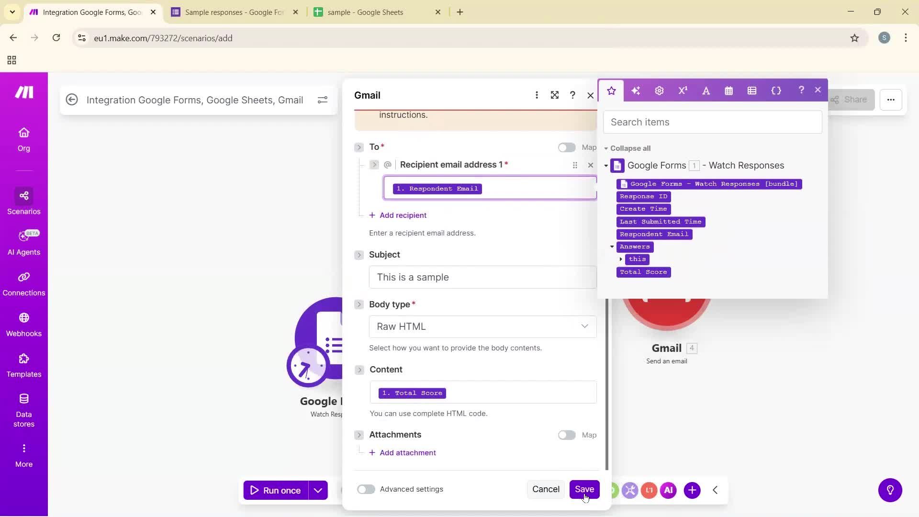Select the starred favorites tab in mapping panel
The image size is (919, 517).
(x=611, y=90)
